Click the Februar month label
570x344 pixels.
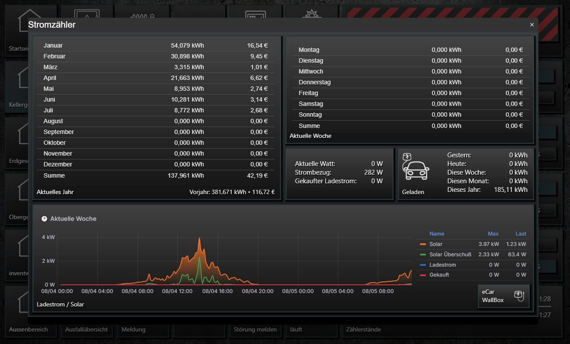click(x=54, y=56)
